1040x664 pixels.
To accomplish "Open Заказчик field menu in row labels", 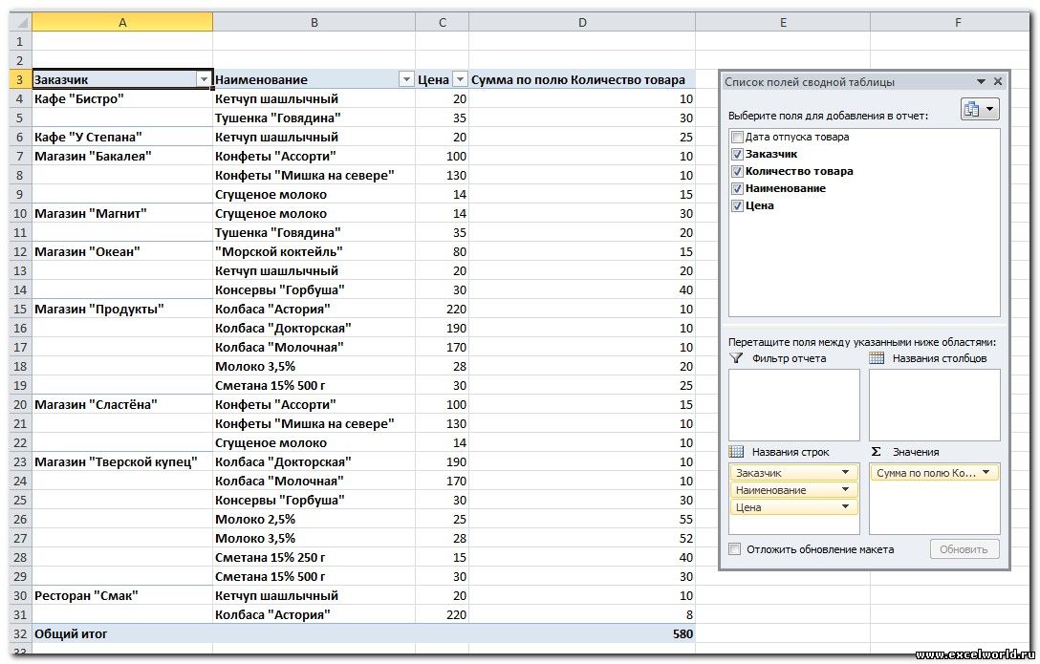I will (846, 473).
